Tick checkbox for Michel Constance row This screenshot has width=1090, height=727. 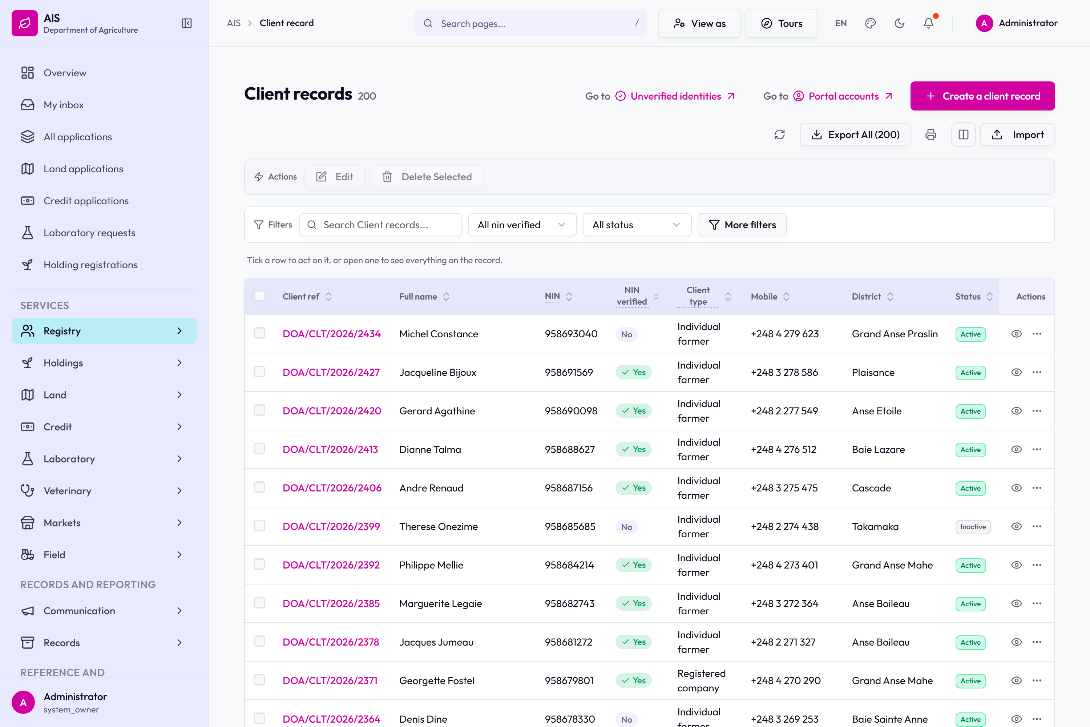259,333
